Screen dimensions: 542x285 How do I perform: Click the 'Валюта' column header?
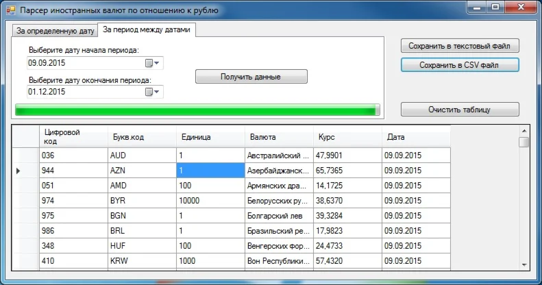coord(279,136)
